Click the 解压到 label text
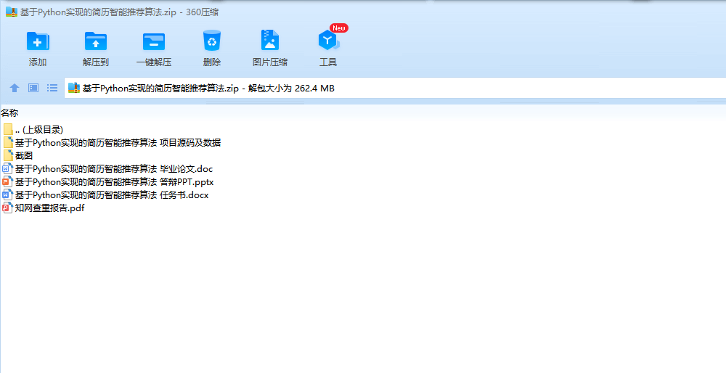 coord(96,62)
